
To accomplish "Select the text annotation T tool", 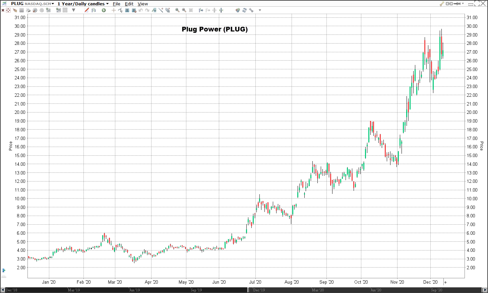I will click(x=127, y=10).
